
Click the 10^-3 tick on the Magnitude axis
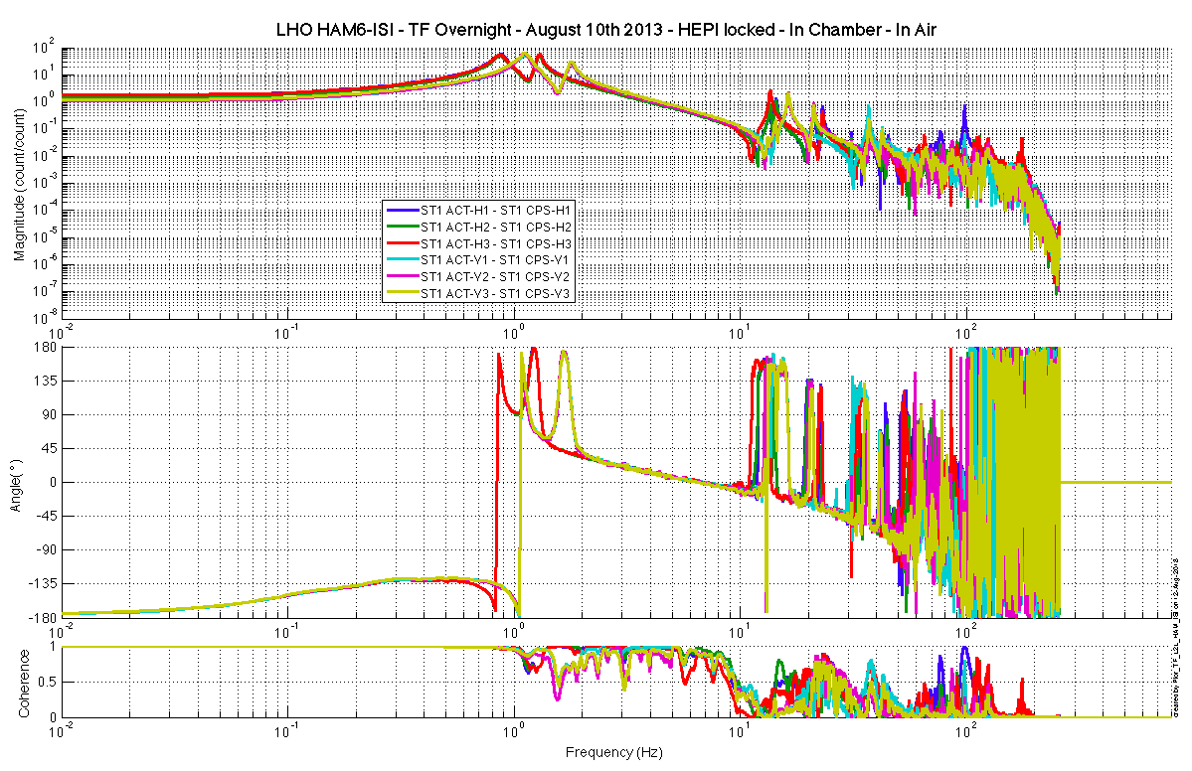pyautogui.click(x=46, y=182)
